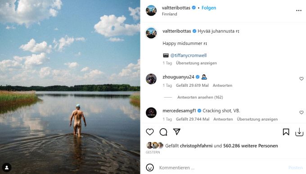
Task: Open the zhouguanyu24 profile picture
Action: pyautogui.click(x=151, y=79)
